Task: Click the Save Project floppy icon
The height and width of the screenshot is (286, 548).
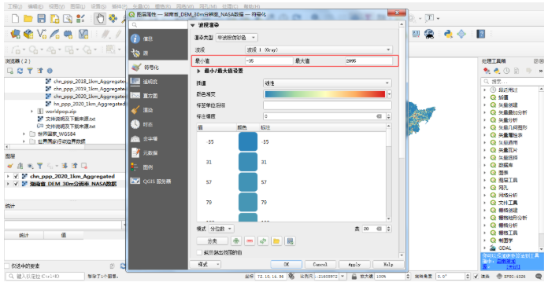Action: (x=41, y=18)
